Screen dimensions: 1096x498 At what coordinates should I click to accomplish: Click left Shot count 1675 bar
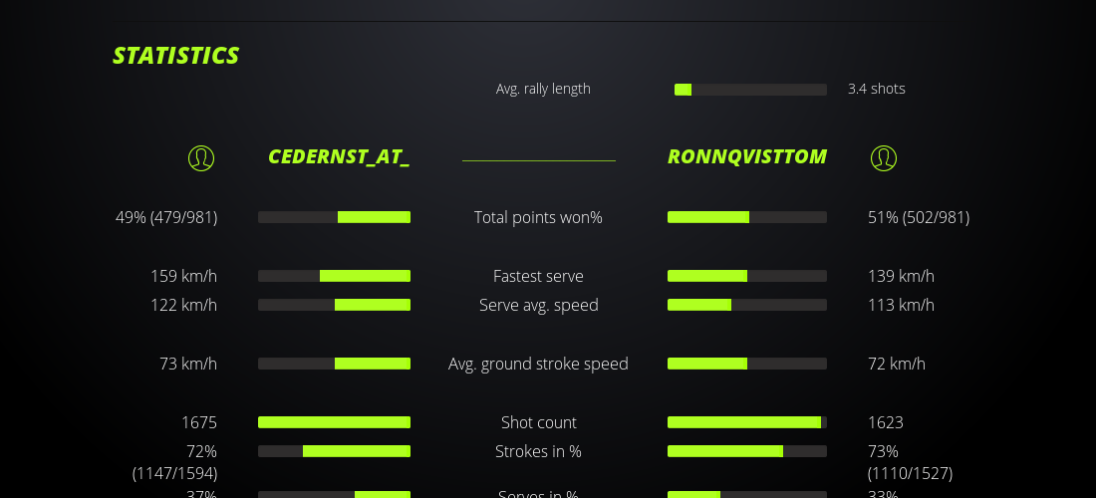point(334,422)
